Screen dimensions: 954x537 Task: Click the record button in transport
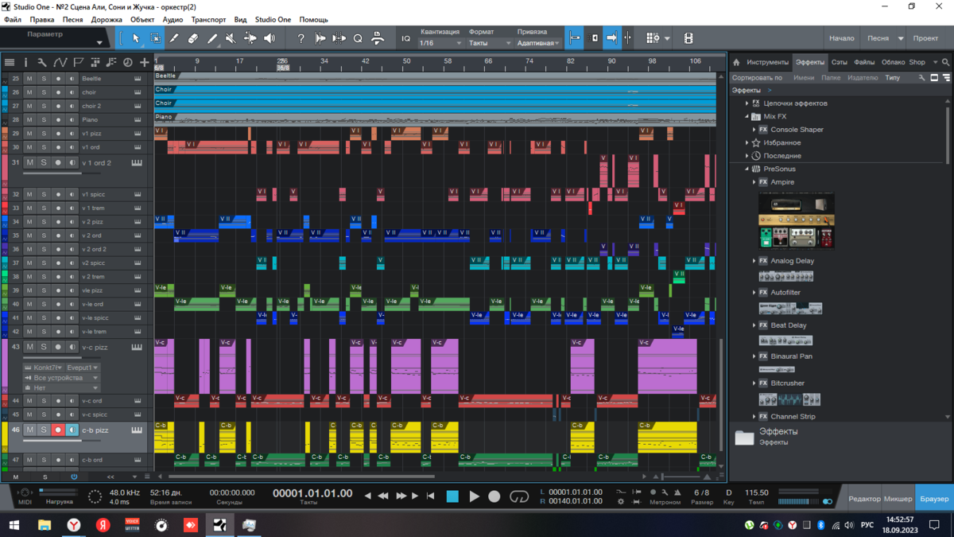pyautogui.click(x=494, y=496)
